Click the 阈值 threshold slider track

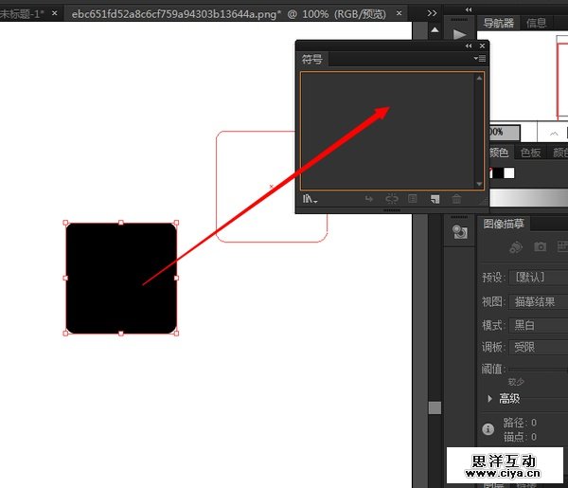539,370
